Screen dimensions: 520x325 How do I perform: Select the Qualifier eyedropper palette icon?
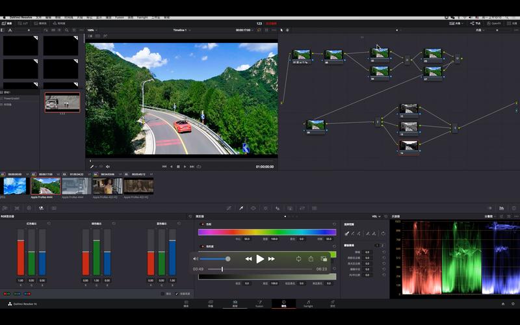[x=241, y=208]
